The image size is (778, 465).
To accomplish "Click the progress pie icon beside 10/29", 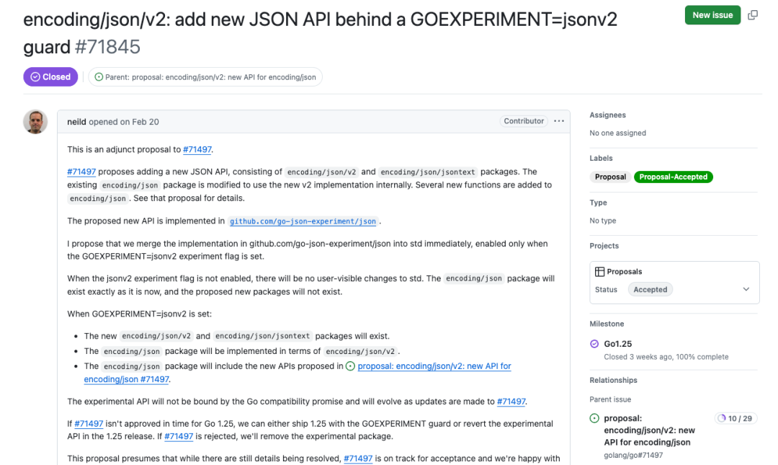I will (x=723, y=417).
